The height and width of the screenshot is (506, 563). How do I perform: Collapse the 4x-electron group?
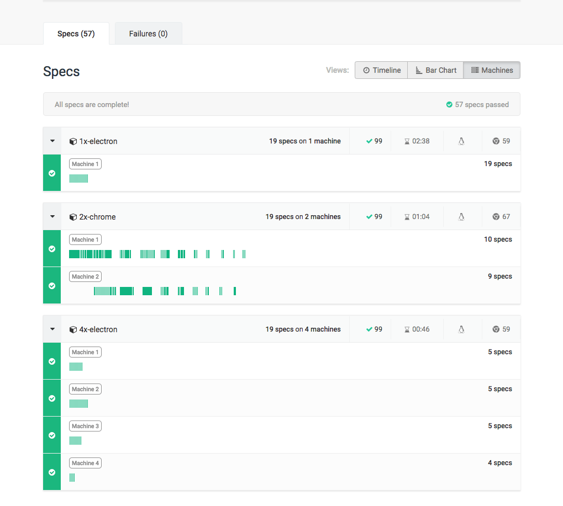(51, 328)
